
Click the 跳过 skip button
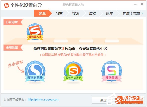(103, 100)
